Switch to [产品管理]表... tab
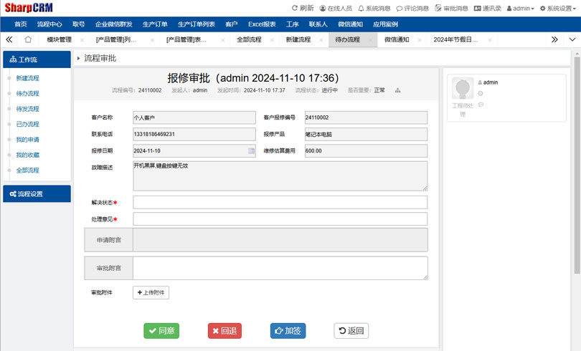 point(186,39)
